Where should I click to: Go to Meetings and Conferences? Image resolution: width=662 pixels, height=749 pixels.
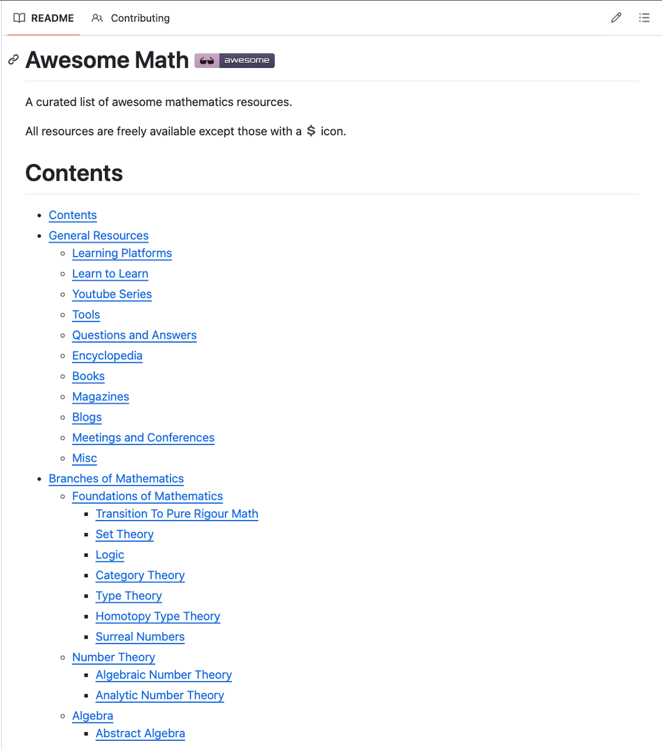(x=143, y=438)
